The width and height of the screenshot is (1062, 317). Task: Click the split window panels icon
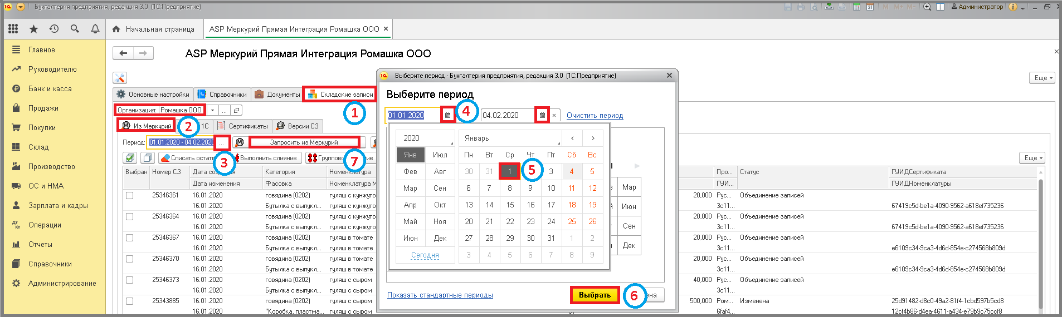(x=941, y=7)
